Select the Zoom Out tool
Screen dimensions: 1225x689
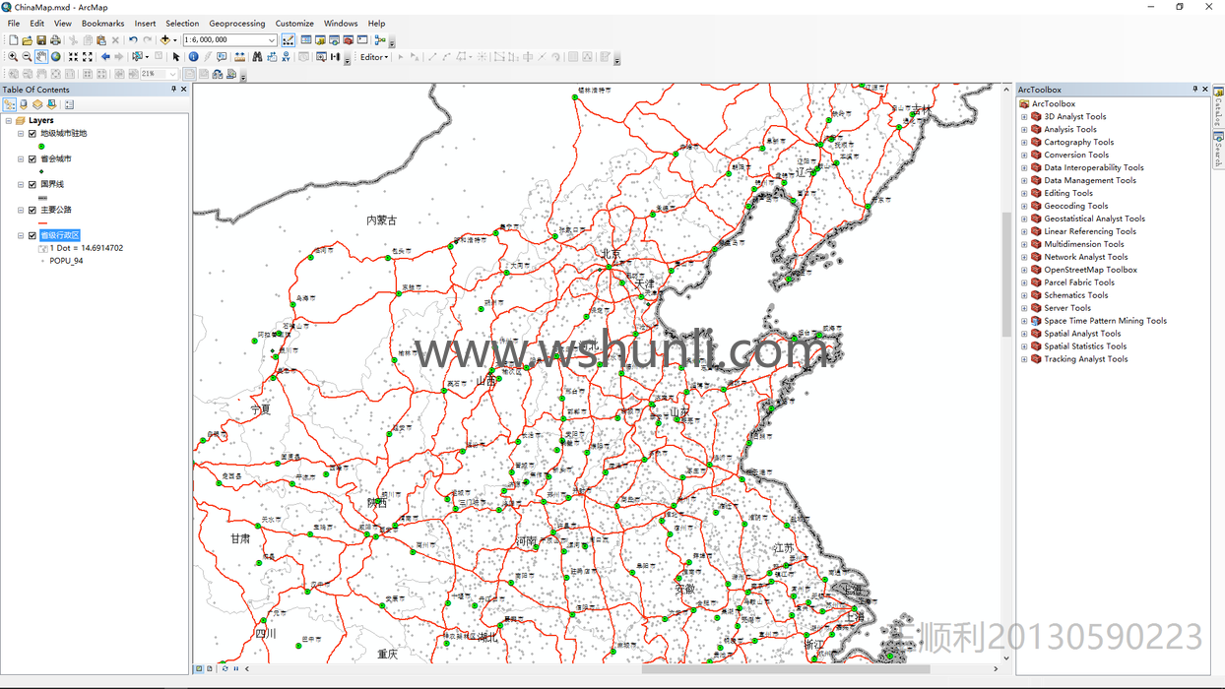point(27,57)
